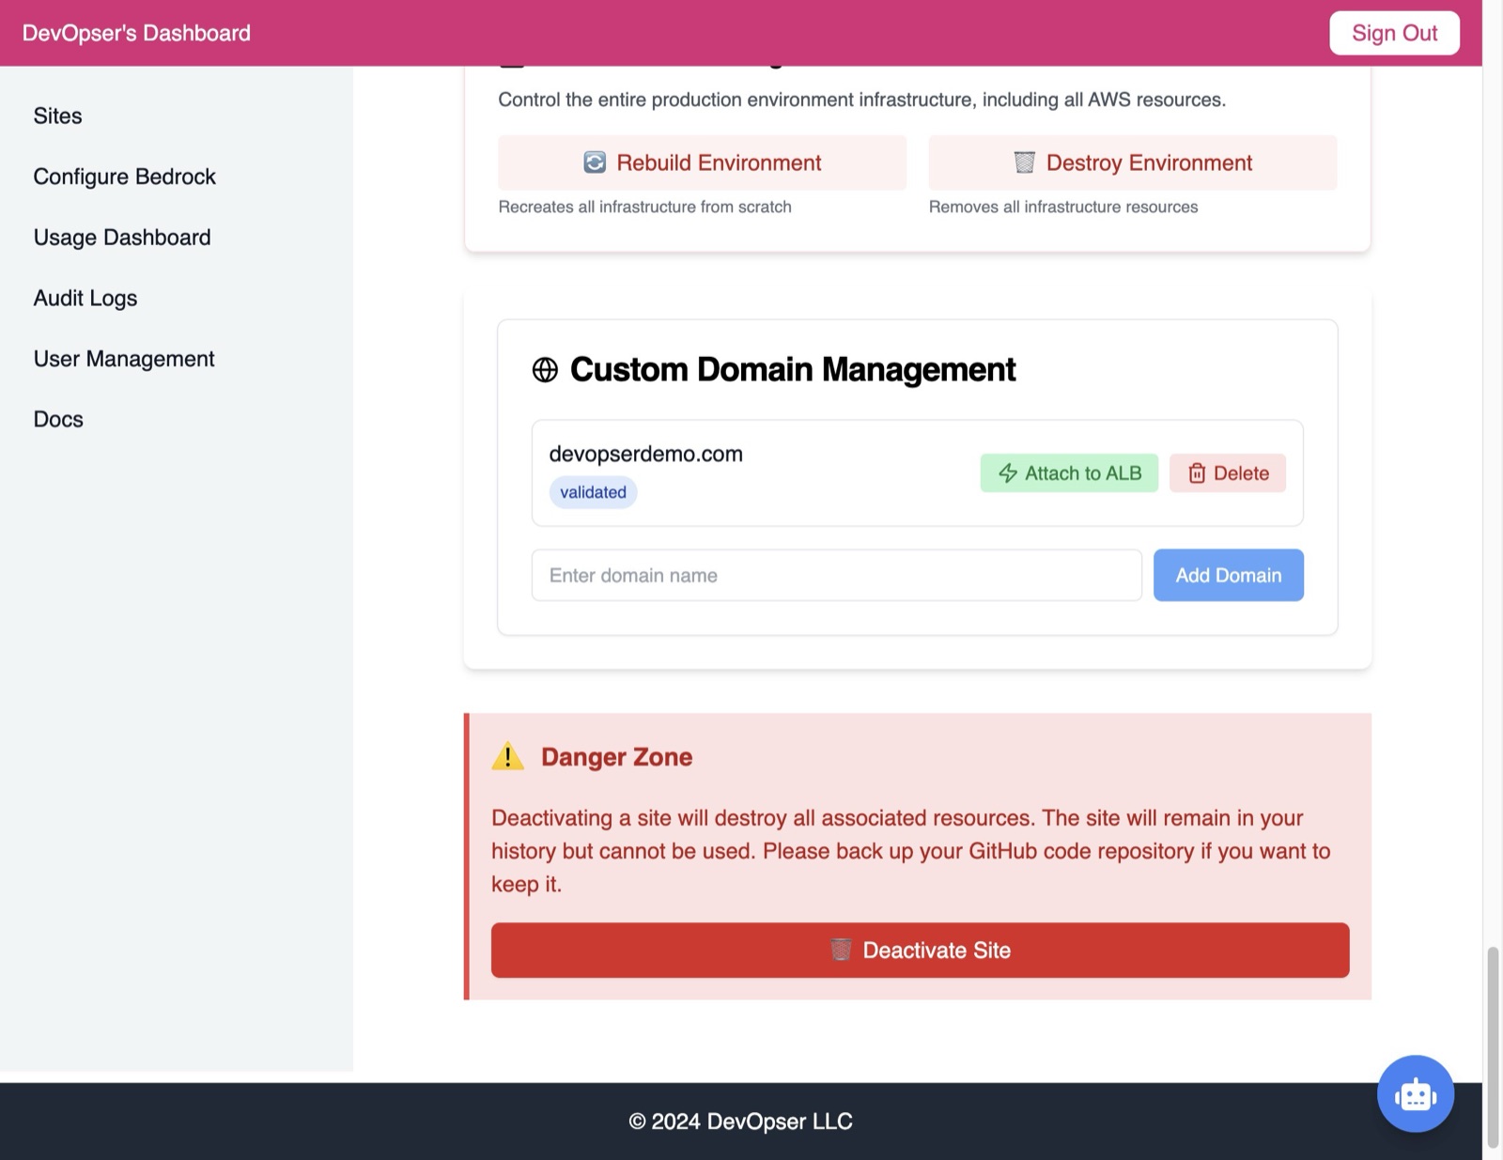Click the Deactivate Site button
This screenshot has height=1160, width=1503.
coord(920,950)
